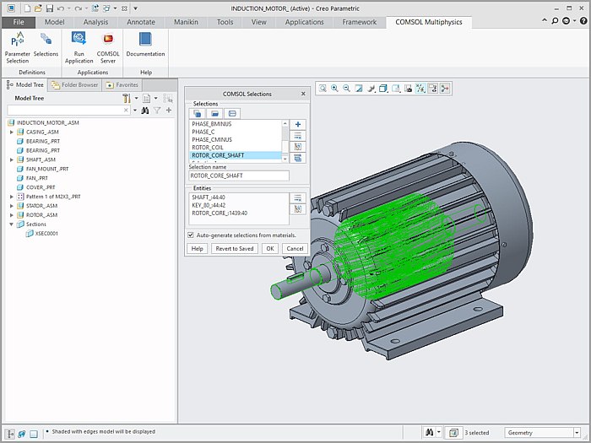Screen dimensions: 591x443
Task: Click the selections list scrollbar down arrow
Action: click(285, 159)
